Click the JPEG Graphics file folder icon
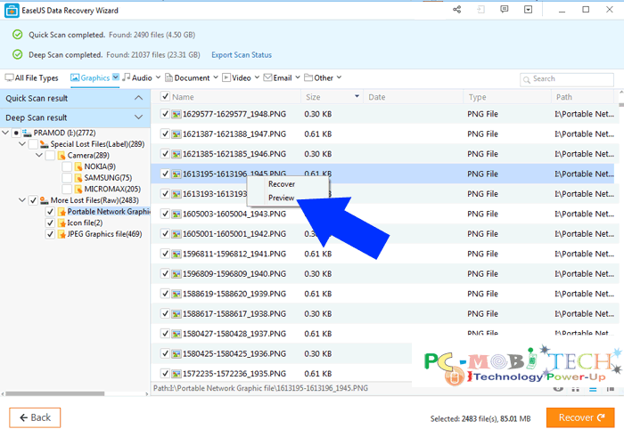 pos(62,234)
